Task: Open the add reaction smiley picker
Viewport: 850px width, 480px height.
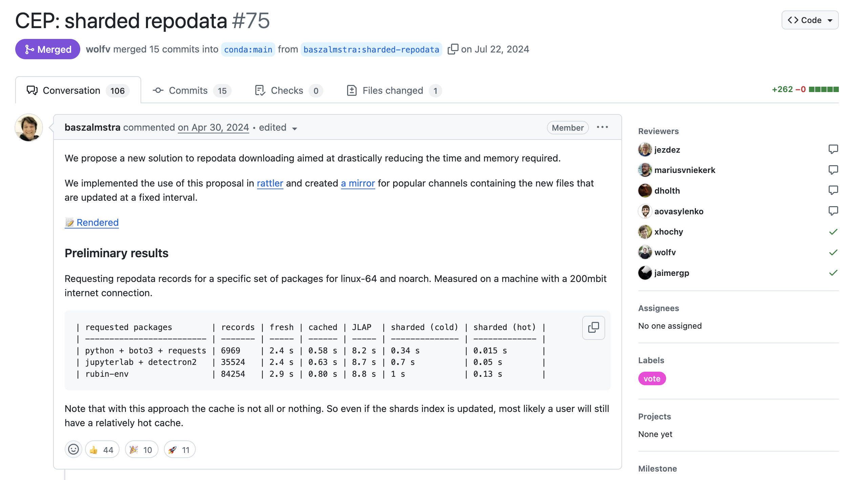Action: [73, 450]
